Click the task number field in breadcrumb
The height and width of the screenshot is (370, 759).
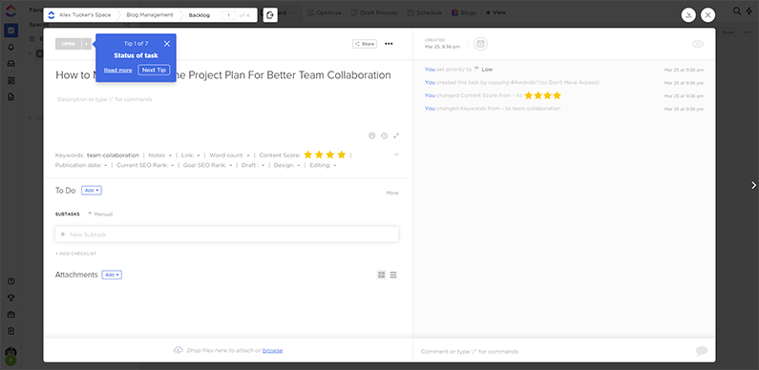pyautogui.click(x=228, y=15)
